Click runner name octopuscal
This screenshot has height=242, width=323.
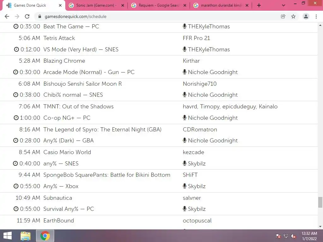click(197, 221)
